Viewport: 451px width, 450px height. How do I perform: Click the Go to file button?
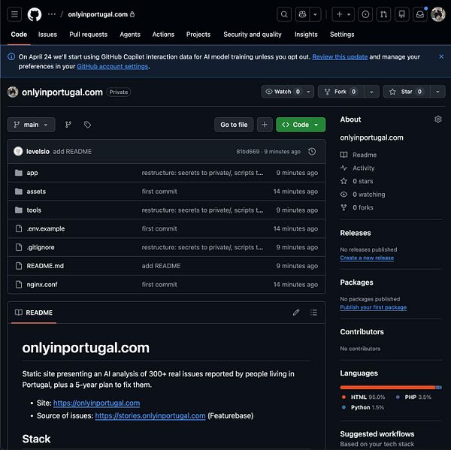[234, 125]
